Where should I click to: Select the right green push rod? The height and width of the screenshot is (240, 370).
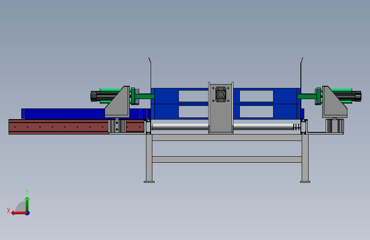(307, 97)
